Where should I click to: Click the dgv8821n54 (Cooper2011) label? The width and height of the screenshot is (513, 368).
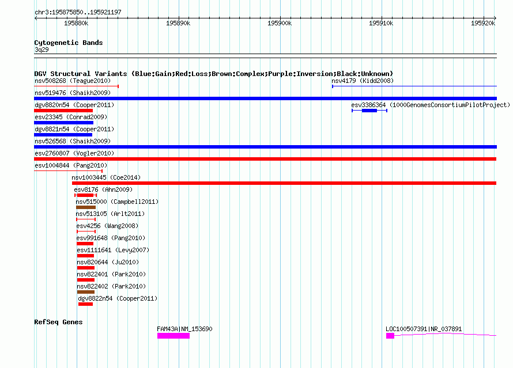click(x=74, y=129)
